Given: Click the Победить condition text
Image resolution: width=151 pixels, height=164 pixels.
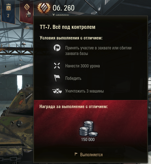Looking at the screenshot, I should 73,78.
